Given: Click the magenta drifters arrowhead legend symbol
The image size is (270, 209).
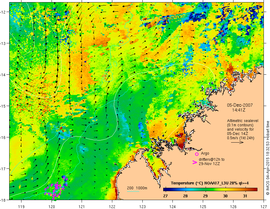Looking at the screenshot, I should pyautogui.click(x=195, y=162).
